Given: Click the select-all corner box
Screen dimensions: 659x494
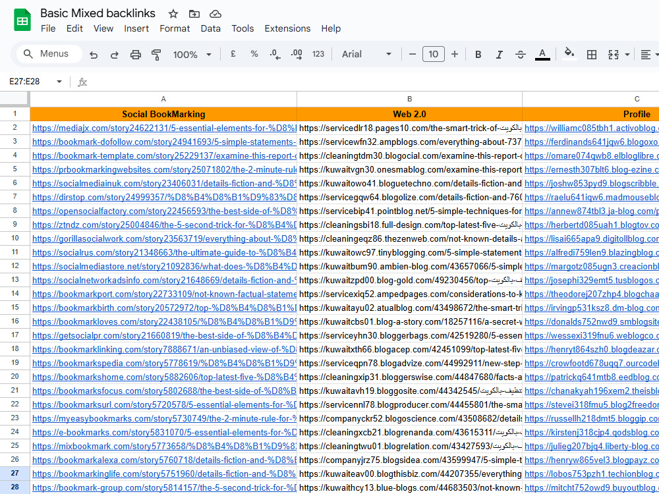Looking at the screenshot, I should (x=14, y=99).
